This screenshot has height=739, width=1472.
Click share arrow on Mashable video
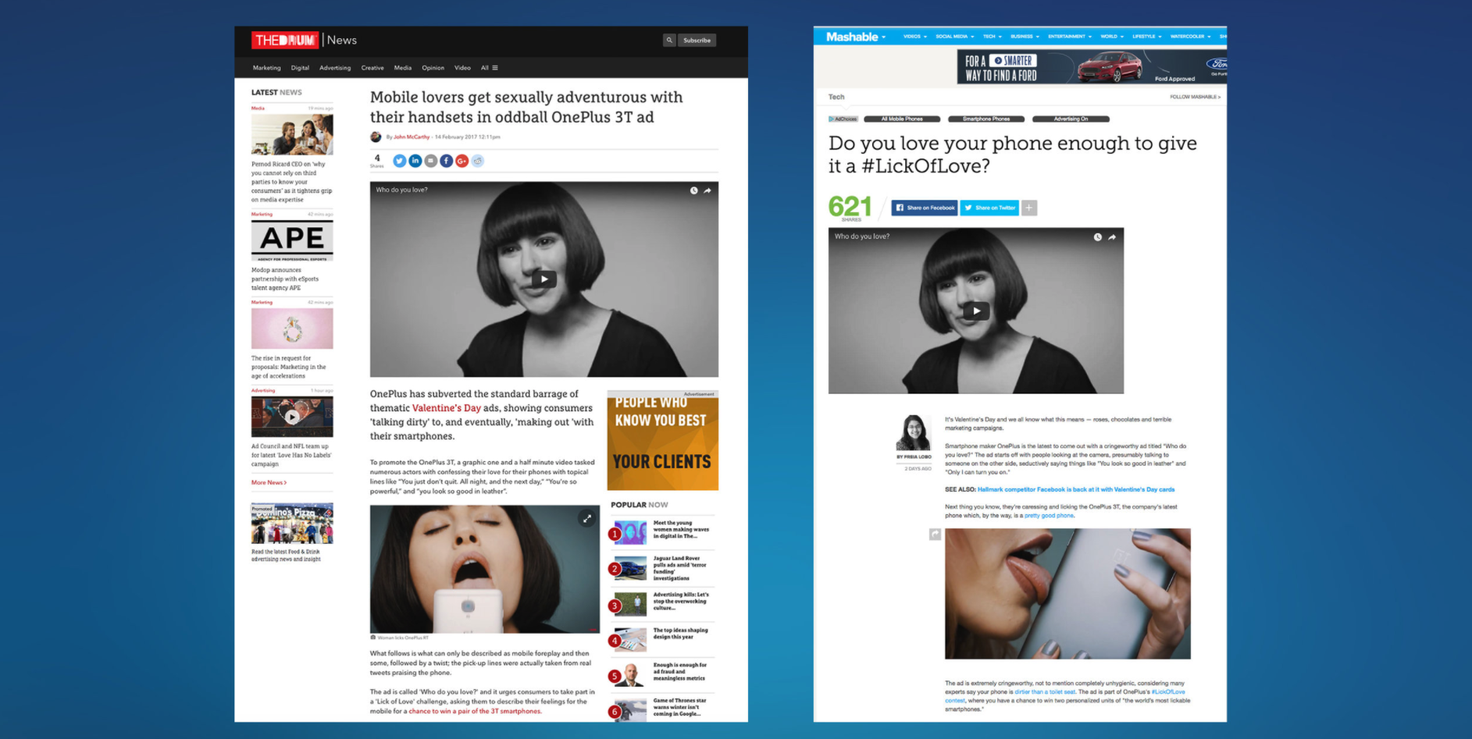pyautogui.click(x=1112, y=237)
